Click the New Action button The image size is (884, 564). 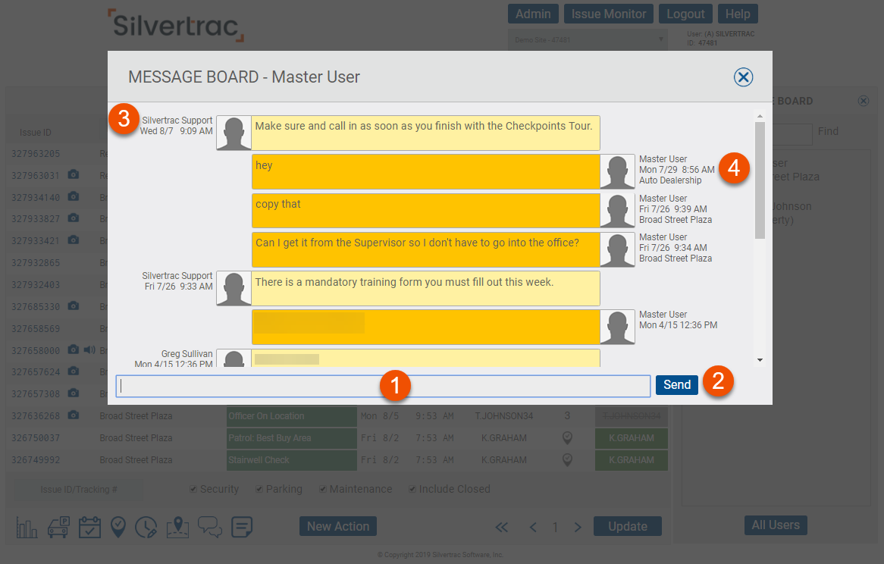click(x=337, y=526)
